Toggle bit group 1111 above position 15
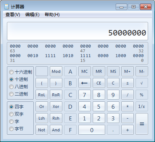The image size is (155, 142). pyautogui.click(x=85, y=56)
